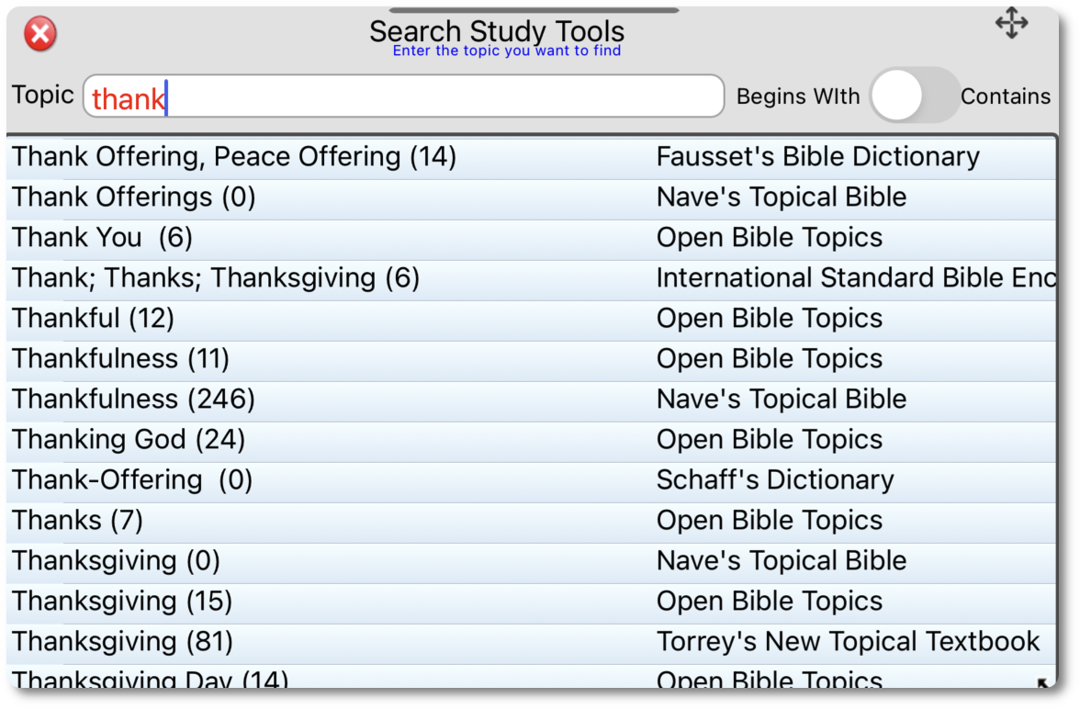Select the Thanks (7) topic
Image resolution: width=1080 pixels, height=709 pixels.
click(x=78, y=521)
